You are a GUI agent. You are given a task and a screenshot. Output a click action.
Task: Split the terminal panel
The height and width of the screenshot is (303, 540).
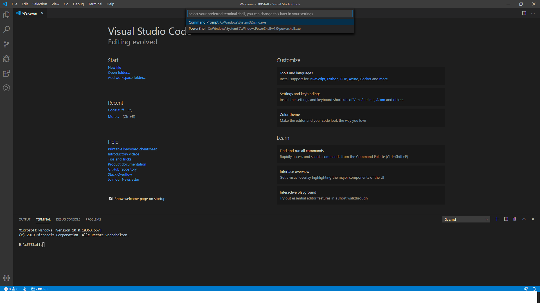pyautogui.click(x=506, y=219)
